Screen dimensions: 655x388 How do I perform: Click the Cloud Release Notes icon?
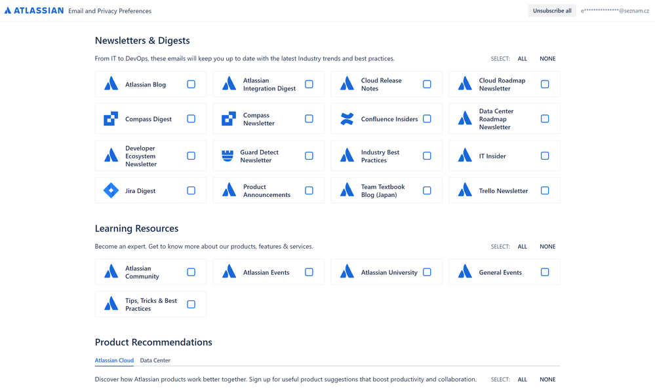tap(347, 84)
